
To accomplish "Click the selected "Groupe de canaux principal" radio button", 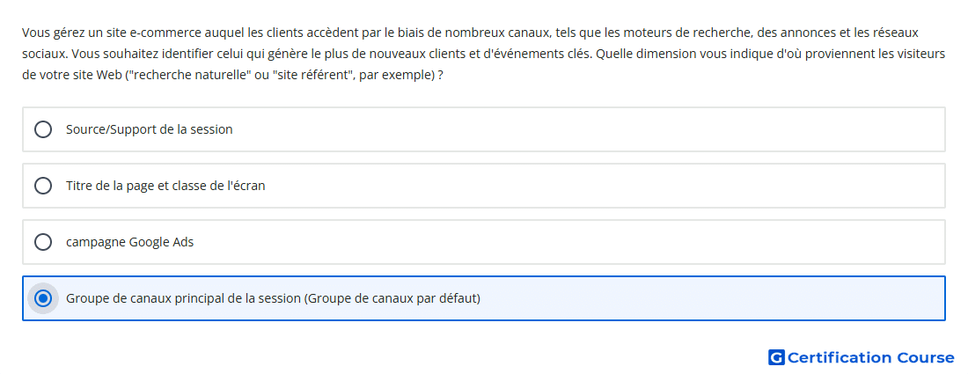I will click(42, 298).
